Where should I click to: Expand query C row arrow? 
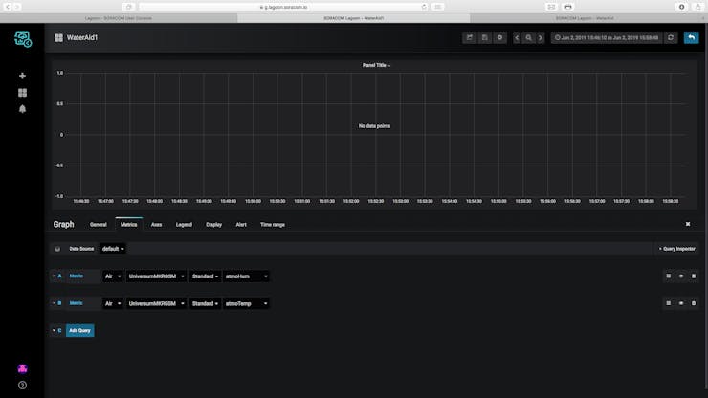point(54,331)
